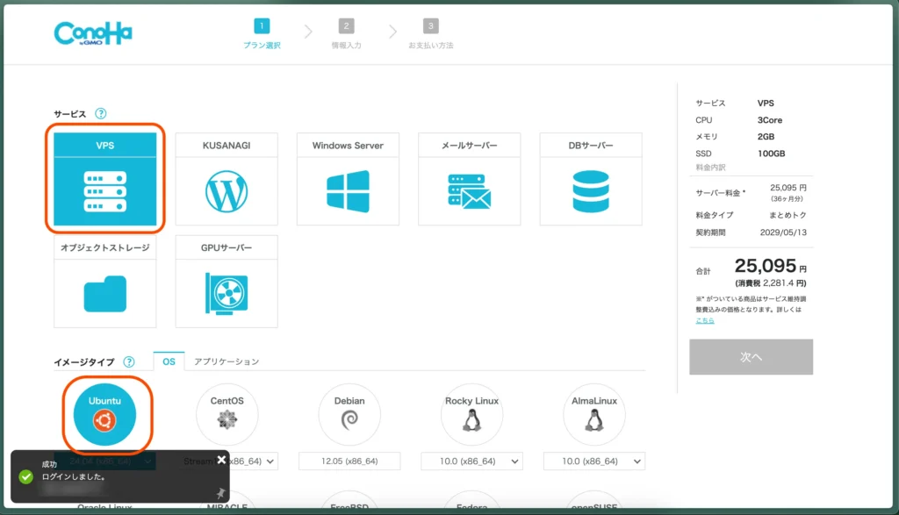This screenshot has height=515, width=899.
Task: Select the VPS service card
Action: (105, 179)
